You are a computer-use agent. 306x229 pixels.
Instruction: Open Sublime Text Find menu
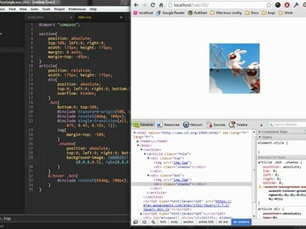pos(12,9)
